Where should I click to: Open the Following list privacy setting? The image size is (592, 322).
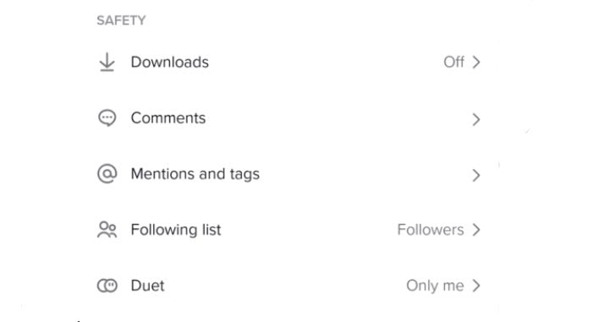[x=289, y=230]
